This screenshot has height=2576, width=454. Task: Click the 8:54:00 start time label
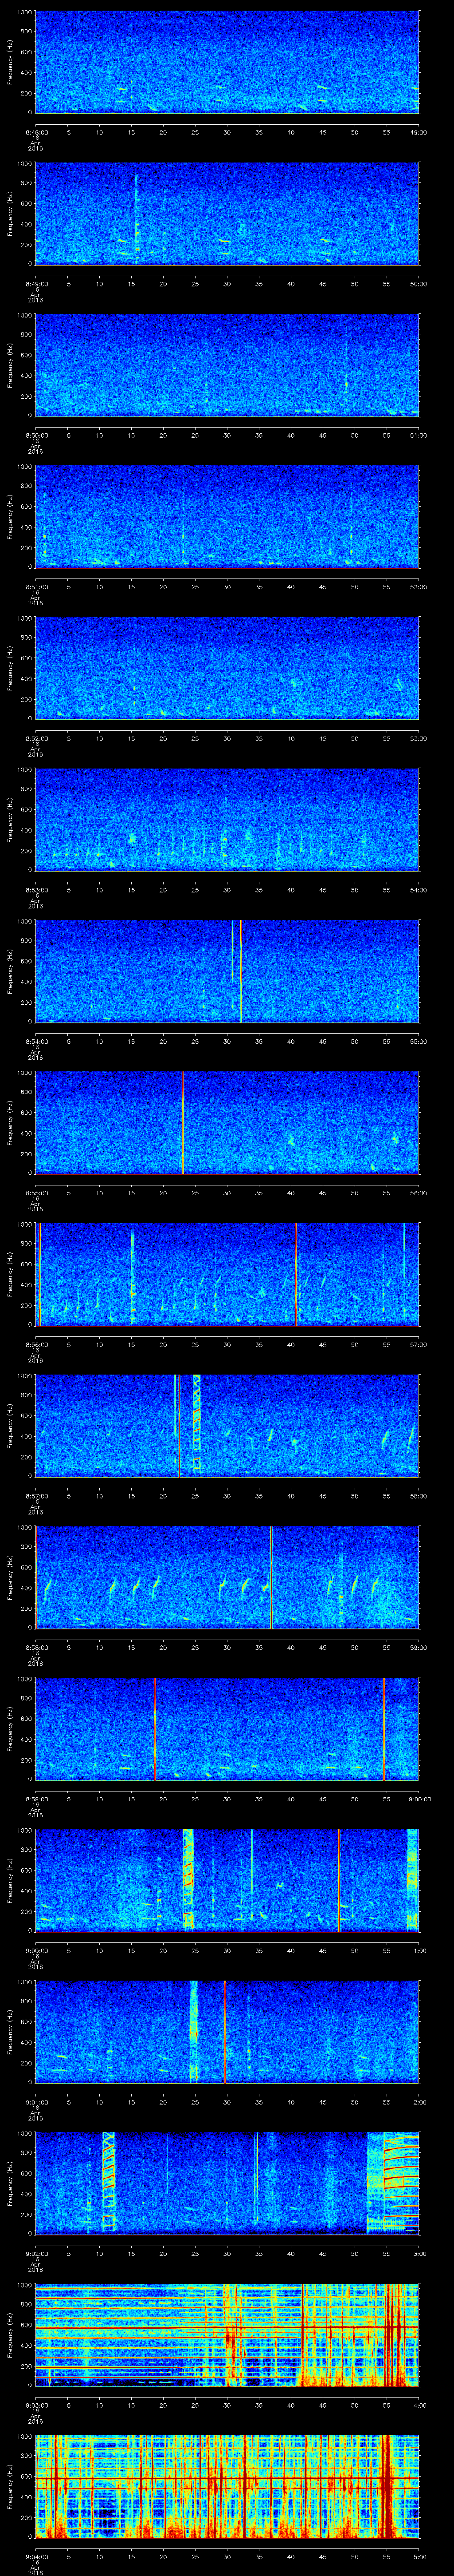click(x=36, y=1041)
